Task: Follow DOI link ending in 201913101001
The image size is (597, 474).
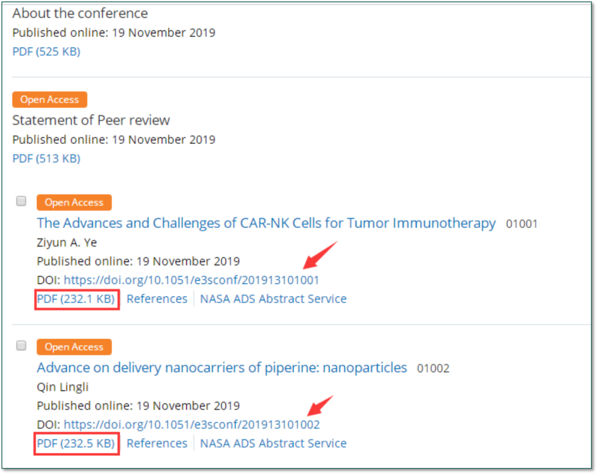Action: (x=191, y=280)
